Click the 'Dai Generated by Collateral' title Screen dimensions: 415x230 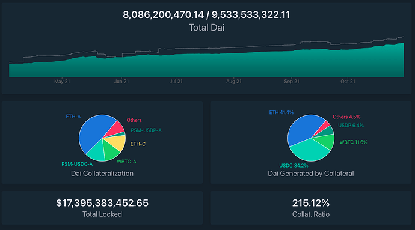click(x=311, y=174)
